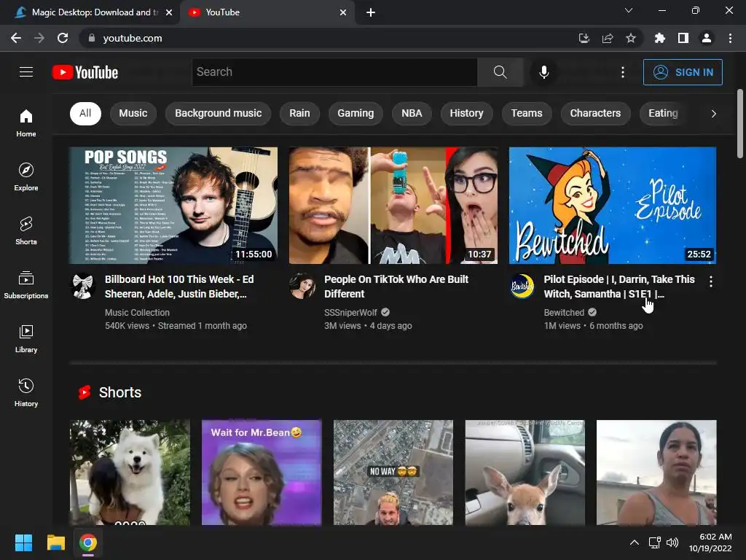Open SSSniperWolf channel name link
Viewport: 746px width, 560px height.
350,312
